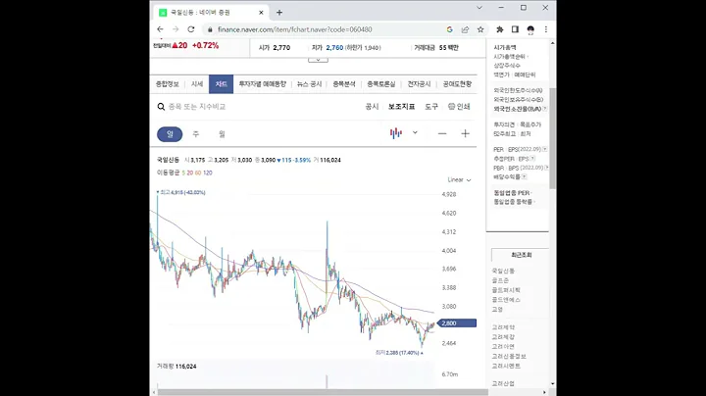Open the 시세 tab

197,84
